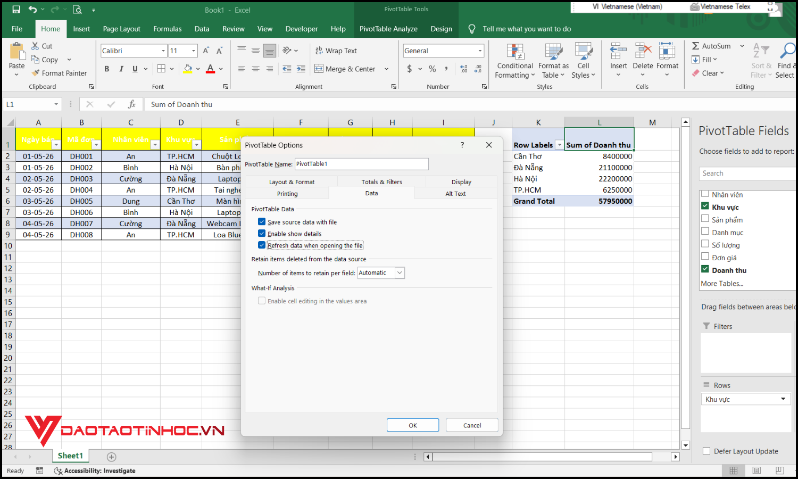Viewport: 798px width, 479px height.
Task: Toggle Enable show details checkbox
Action: coord(262,234)
